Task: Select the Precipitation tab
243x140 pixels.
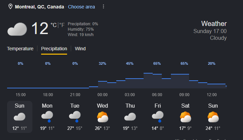Action: click(54, 49)
